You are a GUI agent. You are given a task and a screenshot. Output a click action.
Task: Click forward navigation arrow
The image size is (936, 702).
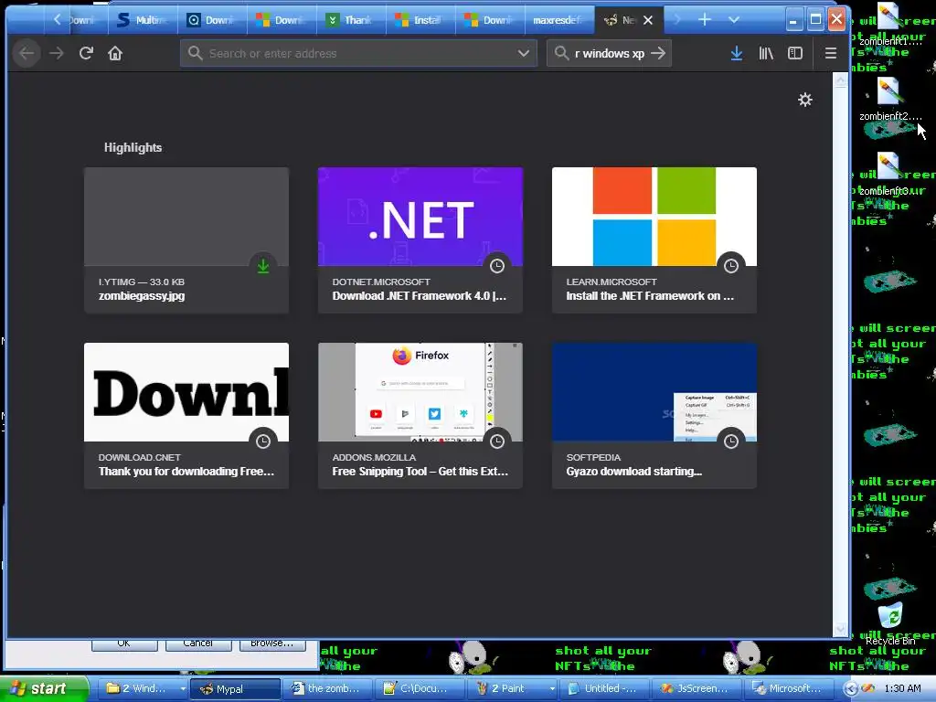[x=57, y=53]
